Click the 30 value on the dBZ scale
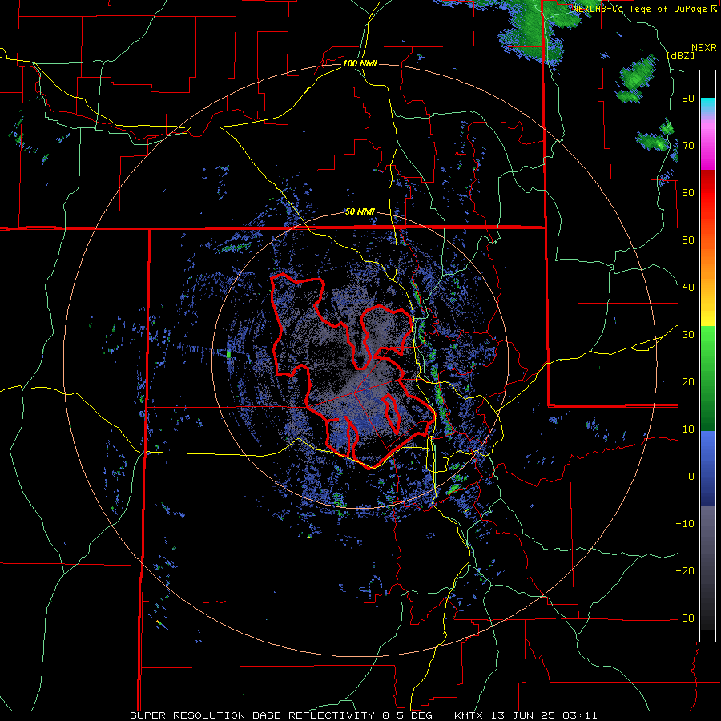721x721 pixels. (x=688, y=335)
